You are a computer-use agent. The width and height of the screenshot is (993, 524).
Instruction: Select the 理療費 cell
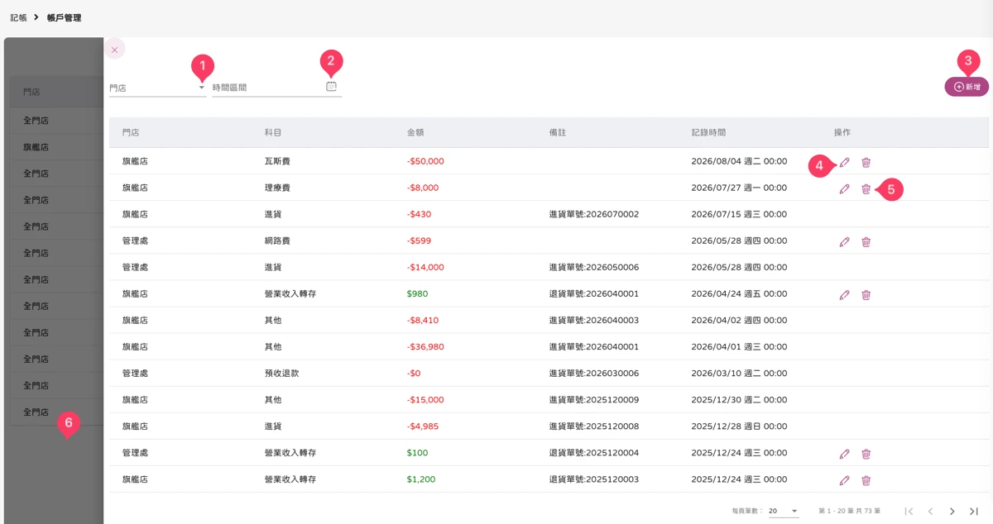[x=277, y=188]
